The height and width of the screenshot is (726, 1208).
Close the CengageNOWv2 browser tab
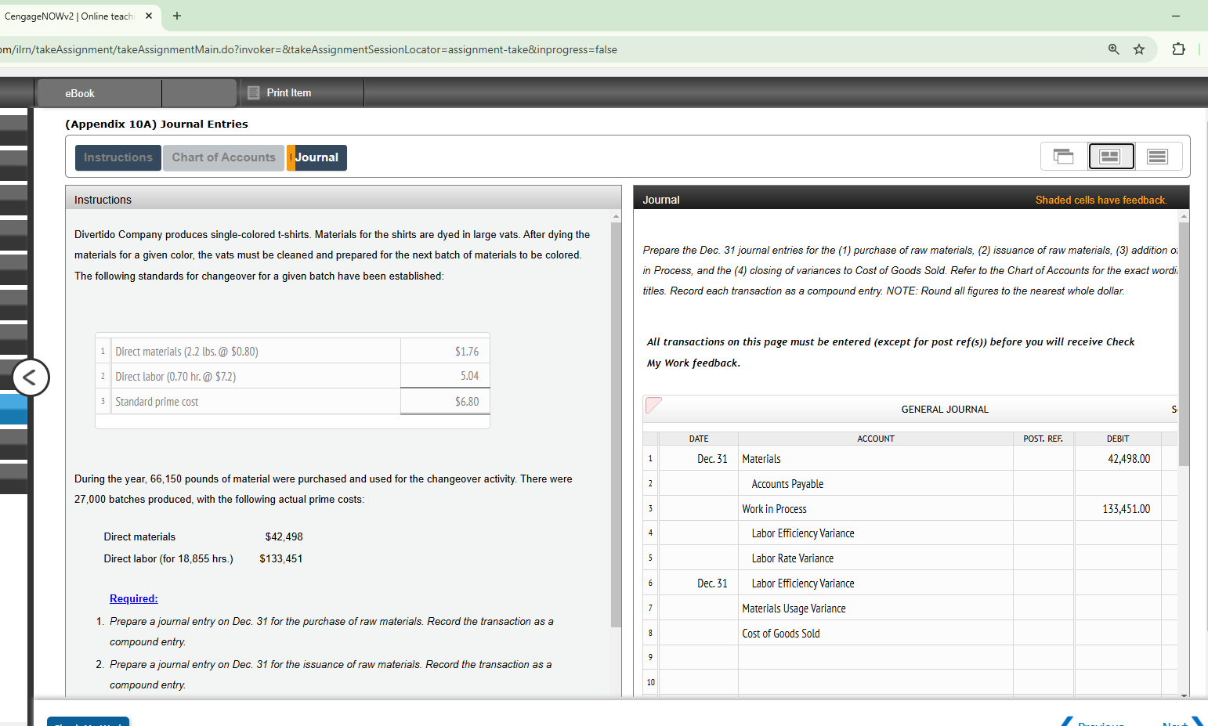click(149, 16)
